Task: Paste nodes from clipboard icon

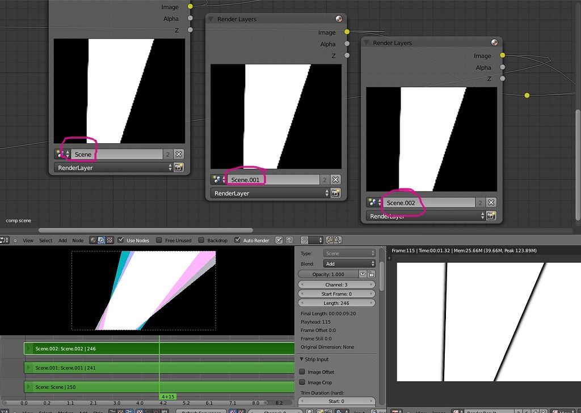Action: click(x=338, y=240)
